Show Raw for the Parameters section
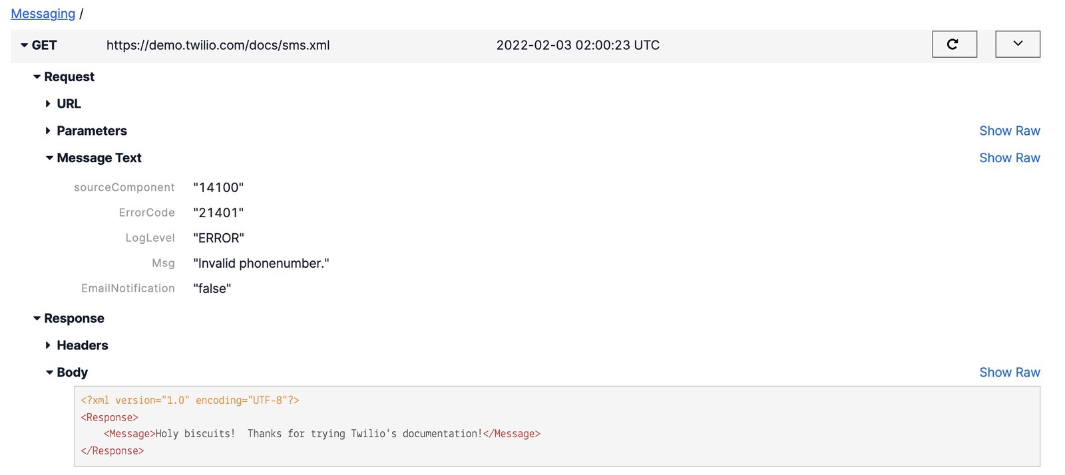Viewport: 1065px width, 475px height. [x=1010, y=130]
